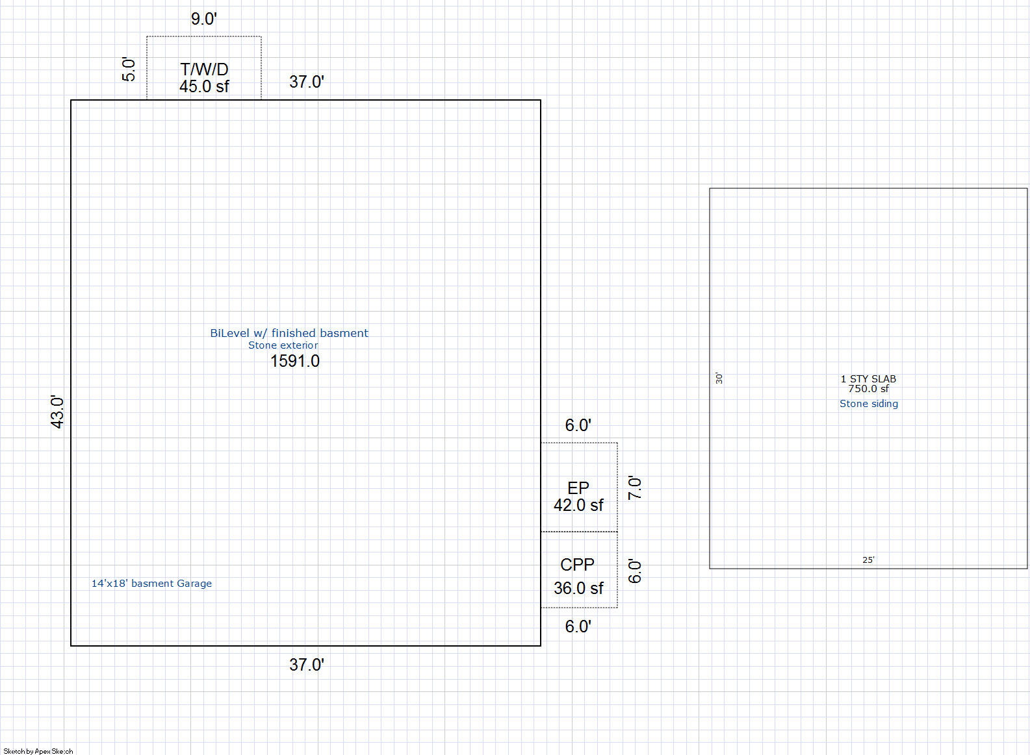Screen dimensions: 1030x755
Task: Click the 30' slab side dimension
Action: 719,378
